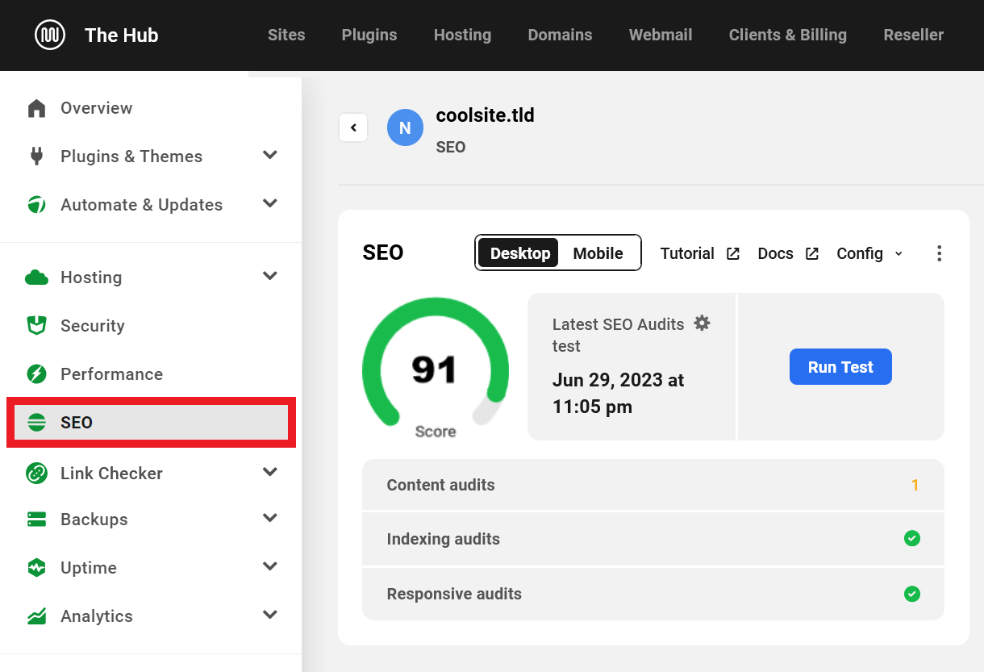Expand the Backups chevron
Viewport: 984px width, 672px height.
270,518
